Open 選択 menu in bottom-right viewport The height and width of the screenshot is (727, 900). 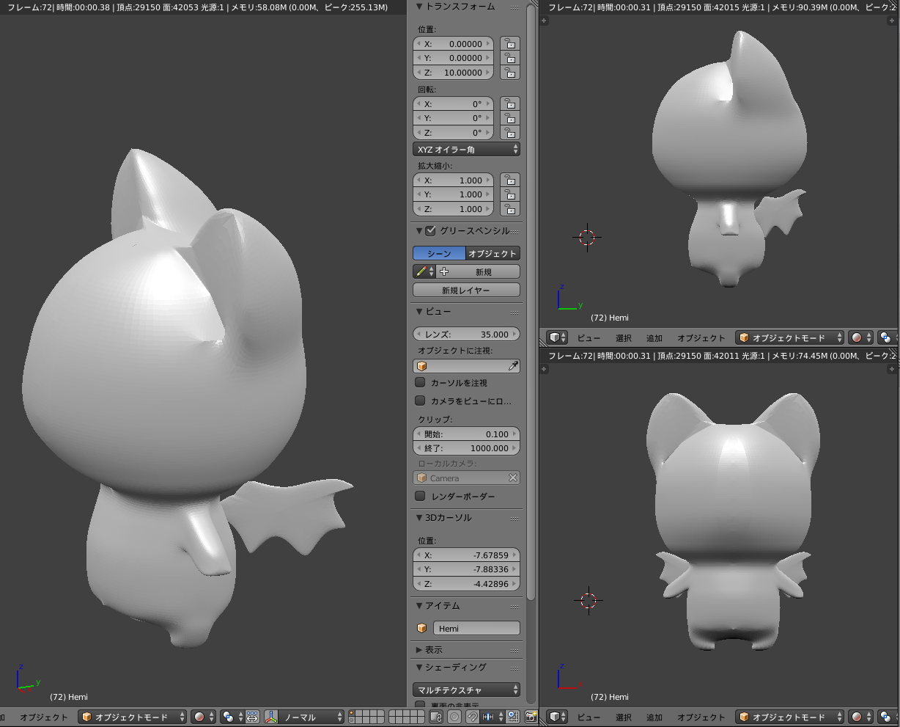coord(624,717)
